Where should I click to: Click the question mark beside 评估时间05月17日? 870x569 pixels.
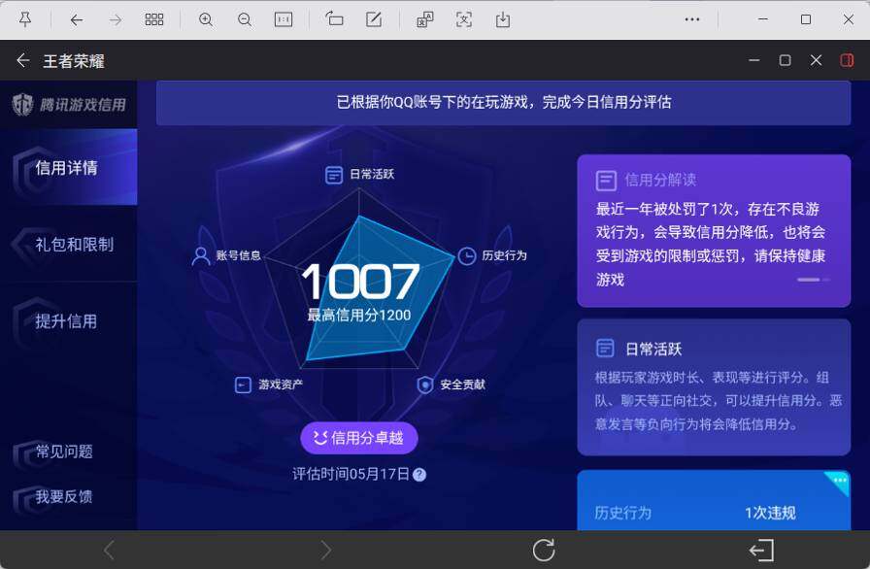pos(420,475)
